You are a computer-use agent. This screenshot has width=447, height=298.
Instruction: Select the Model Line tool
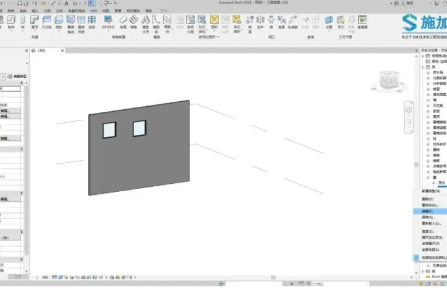pyautogui.click(x=156, y=24)
